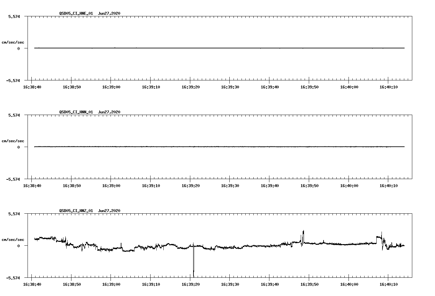Click the tall upward spike before 16:39:50 in HNZ

303,237
